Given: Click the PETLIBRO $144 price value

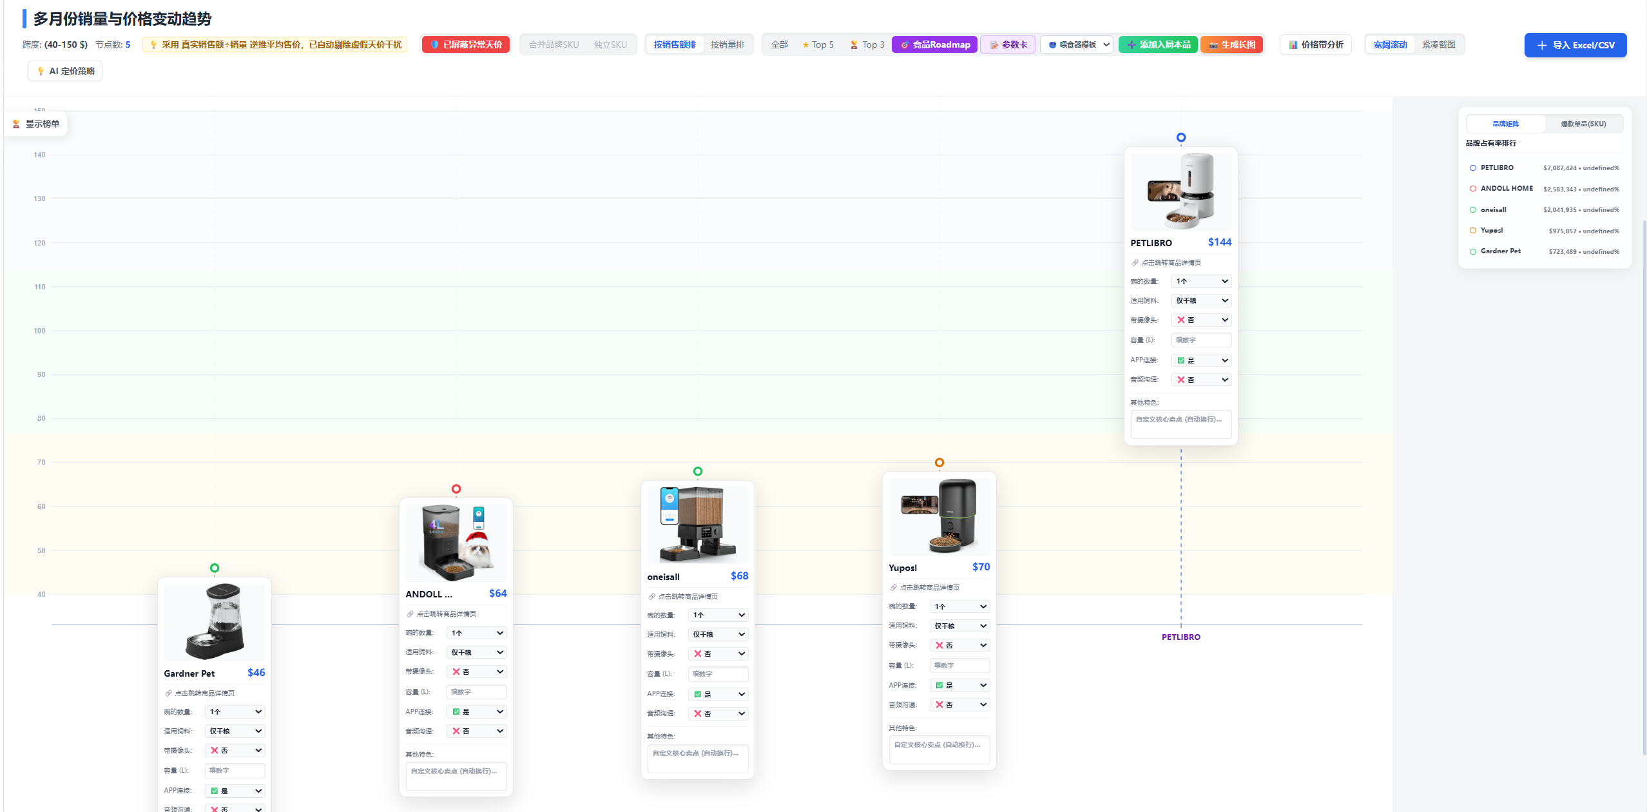Looking at the screenshot, I should [1219, 242].
